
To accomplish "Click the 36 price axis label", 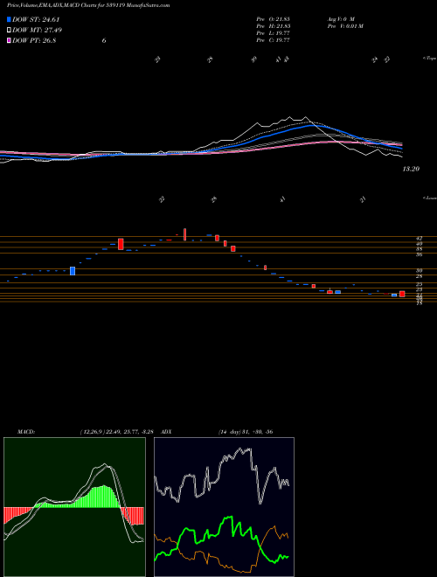I will (420, 254).
